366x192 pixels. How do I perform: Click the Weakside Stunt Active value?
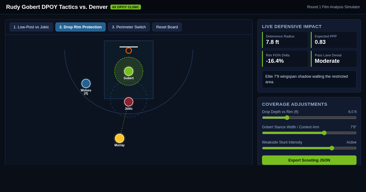point(351,142)
